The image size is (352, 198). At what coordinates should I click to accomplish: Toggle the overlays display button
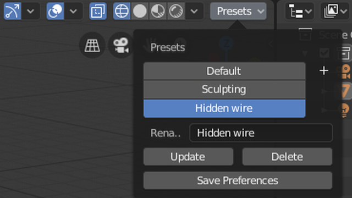pyautogui.click(x=55, y=11)
